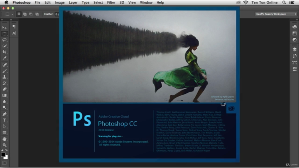The width and height of the screenshot is (299, 168).
Task: Expand the right-side collapsed panel dock
Action: click(297, 20)
